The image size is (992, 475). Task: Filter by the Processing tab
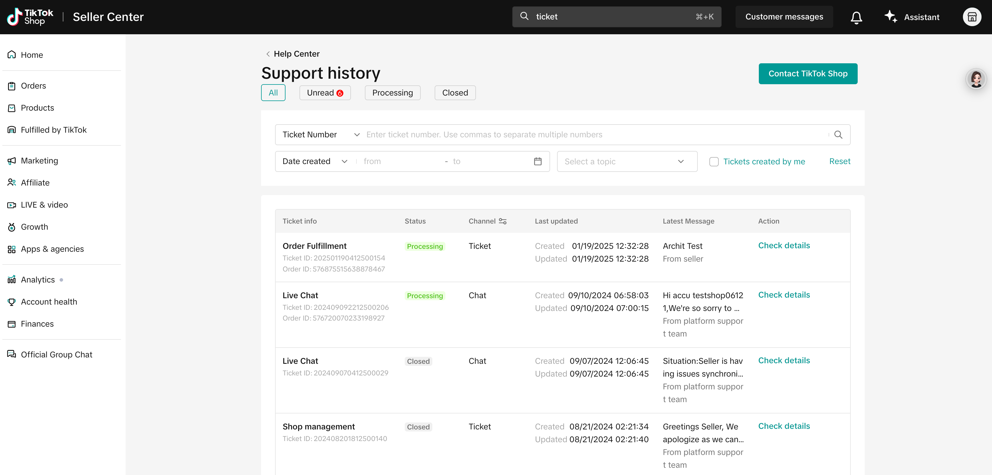click(x=392, y=93)
